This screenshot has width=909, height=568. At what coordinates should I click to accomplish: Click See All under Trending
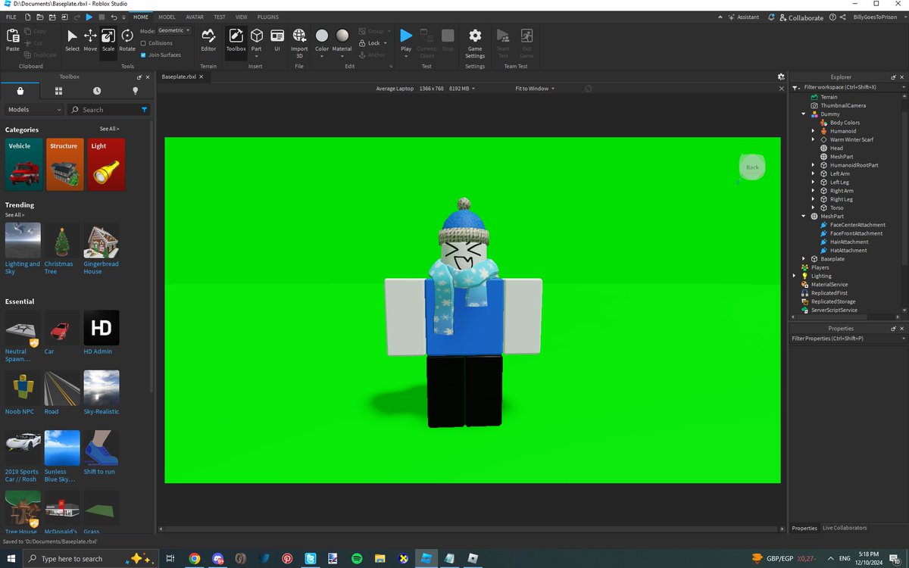point(15,215)
